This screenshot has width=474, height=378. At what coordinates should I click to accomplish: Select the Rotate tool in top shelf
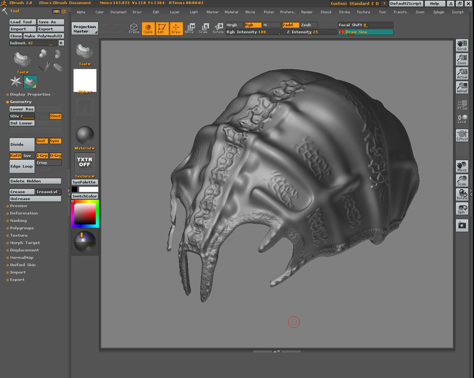[x=218, y=29]
